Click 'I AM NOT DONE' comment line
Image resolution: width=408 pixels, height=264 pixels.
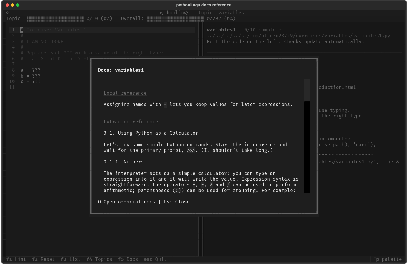(x=42, y=41)
